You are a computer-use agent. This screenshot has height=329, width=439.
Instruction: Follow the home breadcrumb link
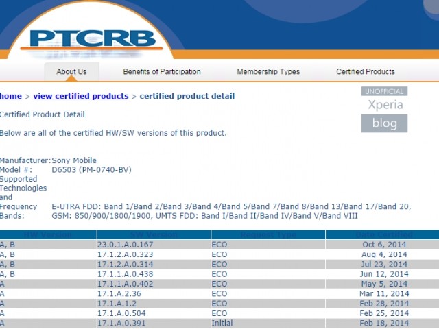[x=11, y=96]
